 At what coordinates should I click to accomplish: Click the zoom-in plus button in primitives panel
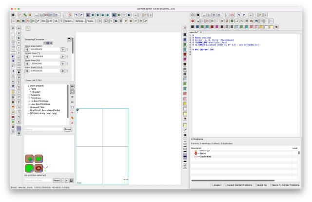point(67,181)
